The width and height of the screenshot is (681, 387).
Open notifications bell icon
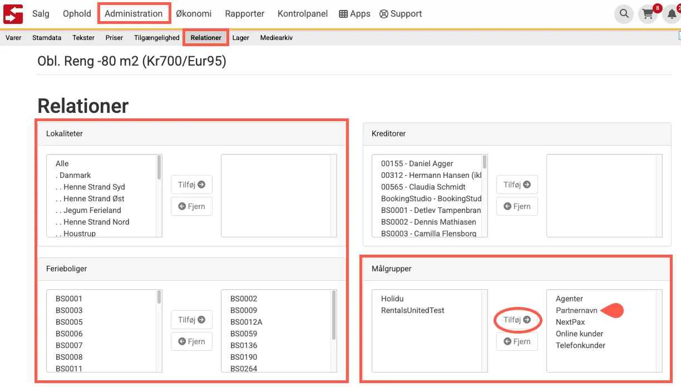click(x=672, y=14)
